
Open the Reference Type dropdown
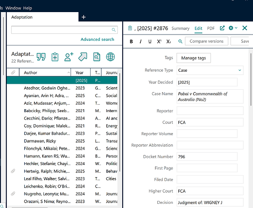point(210,70)
